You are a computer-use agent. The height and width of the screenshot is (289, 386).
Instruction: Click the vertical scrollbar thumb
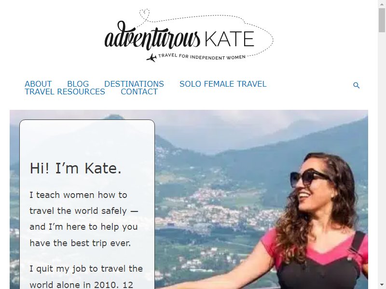point(382,20)
